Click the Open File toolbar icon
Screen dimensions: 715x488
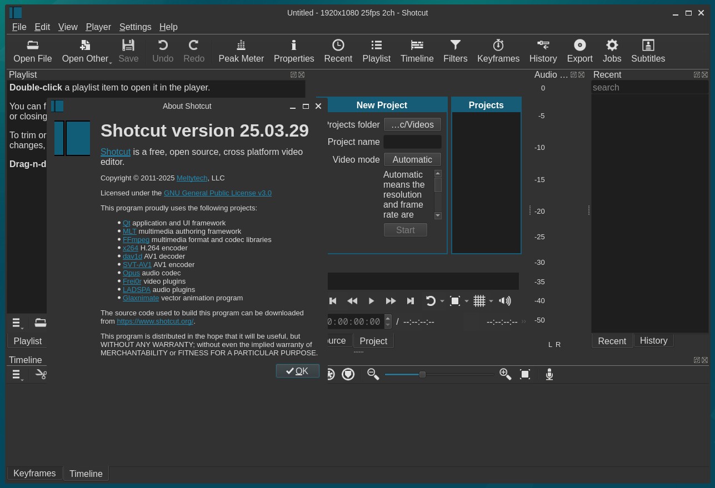(32, 51)
